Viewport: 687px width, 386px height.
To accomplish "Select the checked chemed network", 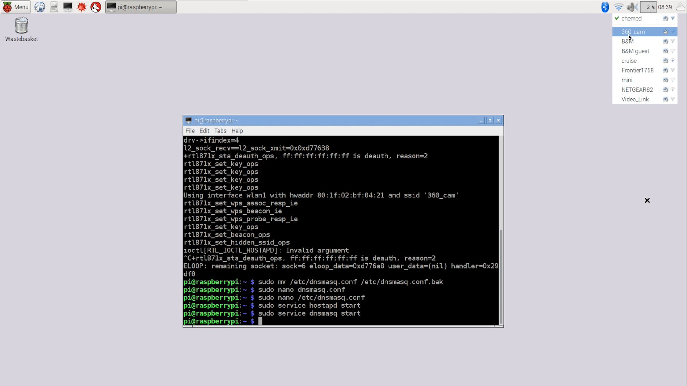I will pos(631,19).
